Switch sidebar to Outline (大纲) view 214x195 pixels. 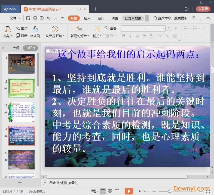click(16, 48)
